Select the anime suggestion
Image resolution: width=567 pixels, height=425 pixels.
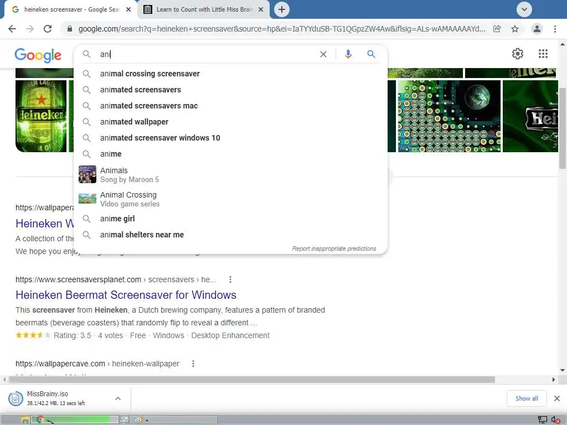coord(230,154)
